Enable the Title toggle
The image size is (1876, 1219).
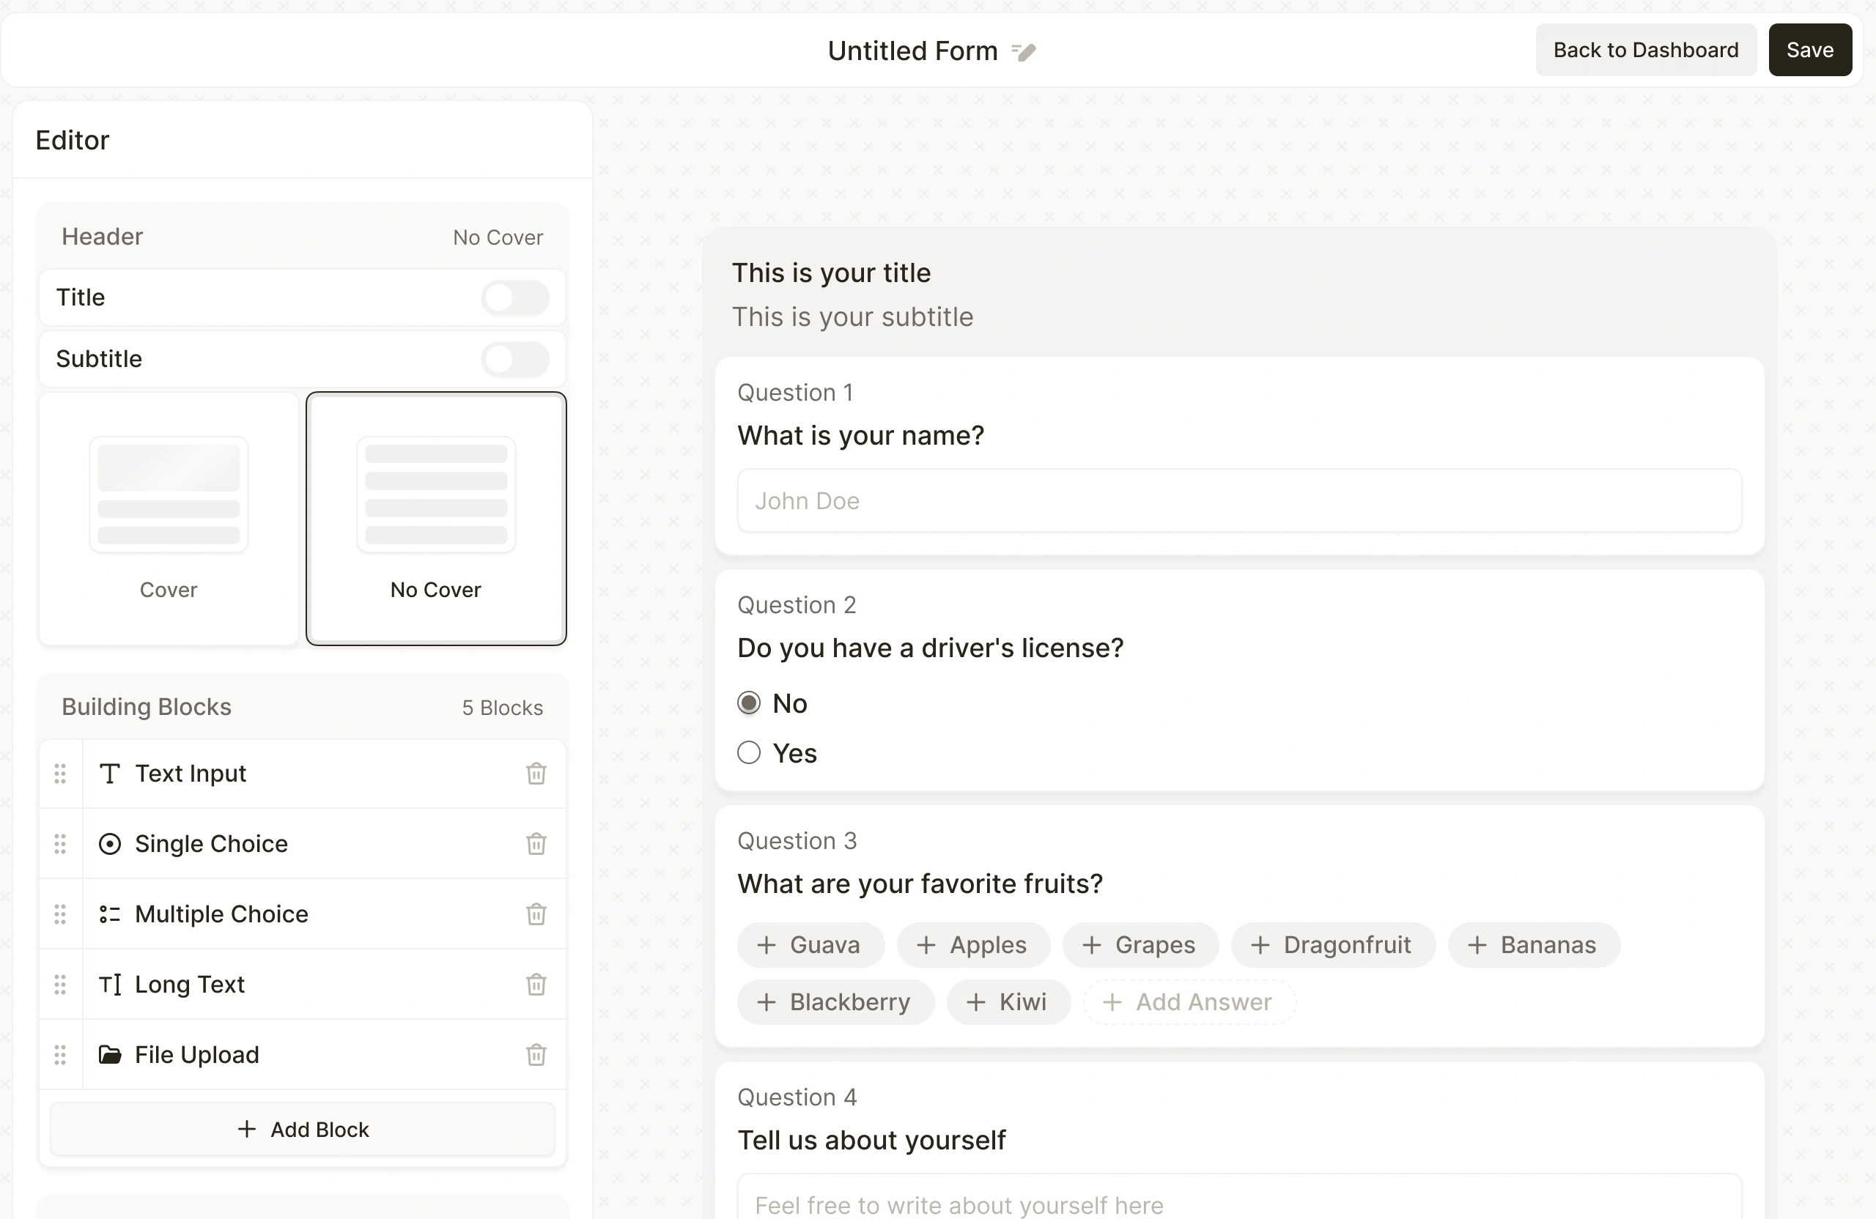514,298
